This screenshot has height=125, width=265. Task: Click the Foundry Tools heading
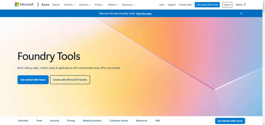[49, 56]
